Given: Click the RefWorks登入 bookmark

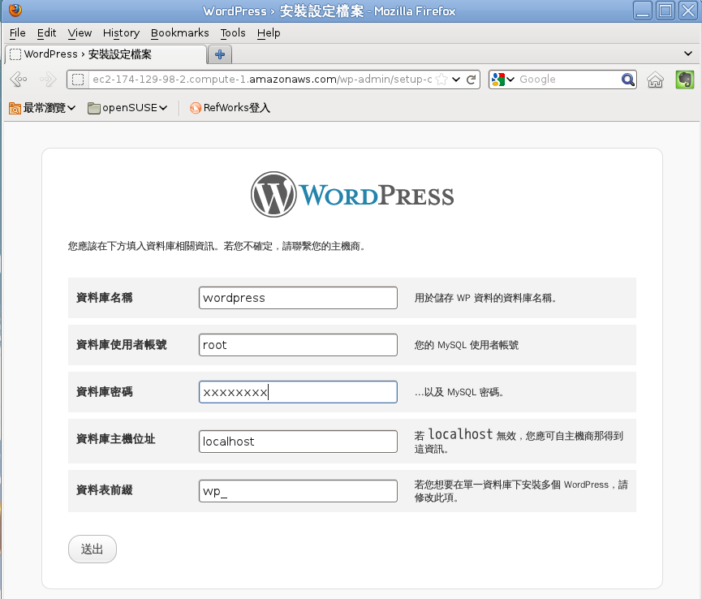Looking at the screenshot, I should 230,108.
